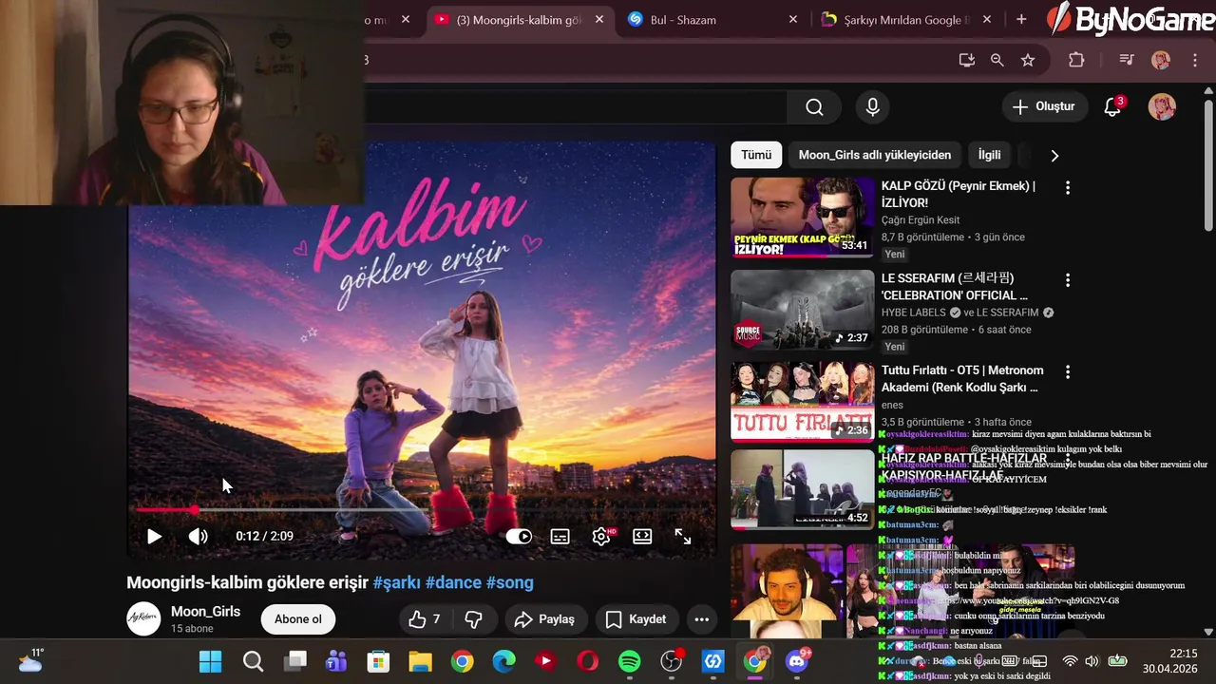Open KALP GÖZÜ video thumbnail
This screenshot has height=684, width=1216.
[802, 218]
